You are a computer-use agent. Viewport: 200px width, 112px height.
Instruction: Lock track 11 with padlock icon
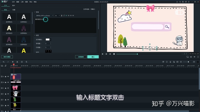point(6,77)
